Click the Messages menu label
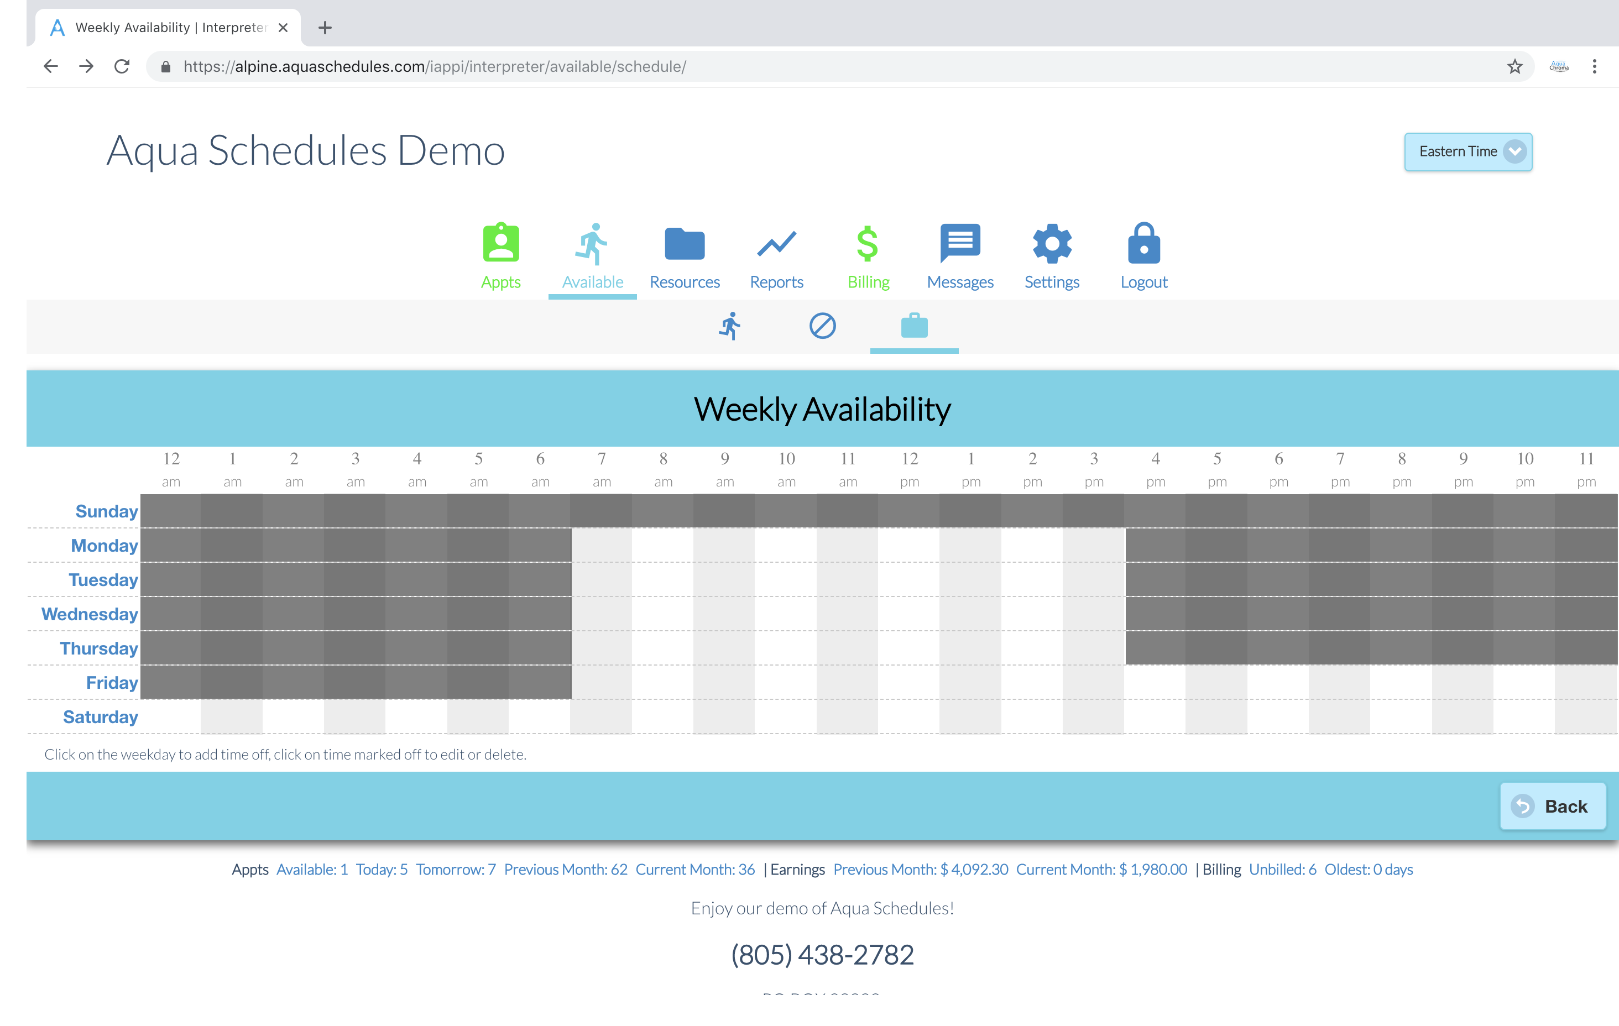The image size is (1619, 1026). pyautogui.click(x=960, y=282)
